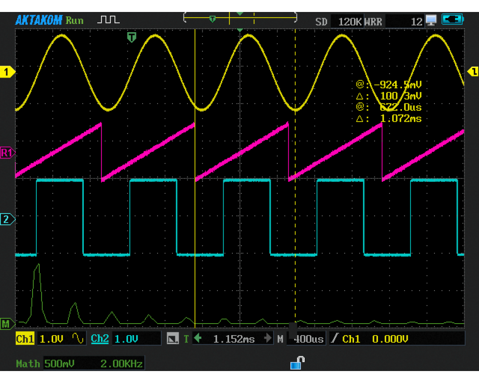This screenshot has height=383, width=479.
Task: Click the right arrow beside 1.152ms
Action: (x=268, y=339)
